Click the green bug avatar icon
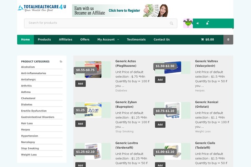This screenshot has height=167, width=251. [x=188, y=23]
